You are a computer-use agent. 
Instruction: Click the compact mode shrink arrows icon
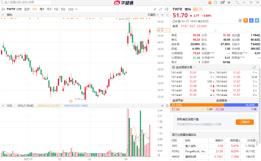pyautogui.click(x=237, y=2)
